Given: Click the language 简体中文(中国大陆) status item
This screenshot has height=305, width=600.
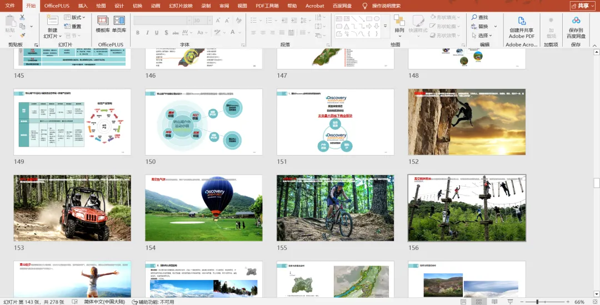Looking at the screenshot, I should (x=104, y=302).
